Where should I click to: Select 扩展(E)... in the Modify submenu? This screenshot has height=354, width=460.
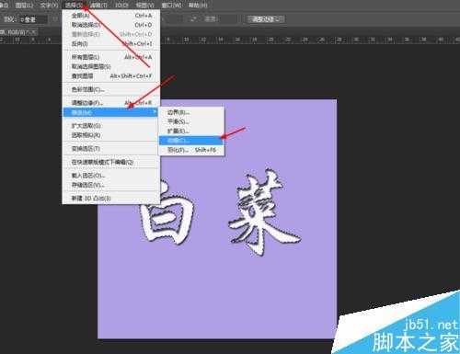pyautogui.click(x=191, y=131)
